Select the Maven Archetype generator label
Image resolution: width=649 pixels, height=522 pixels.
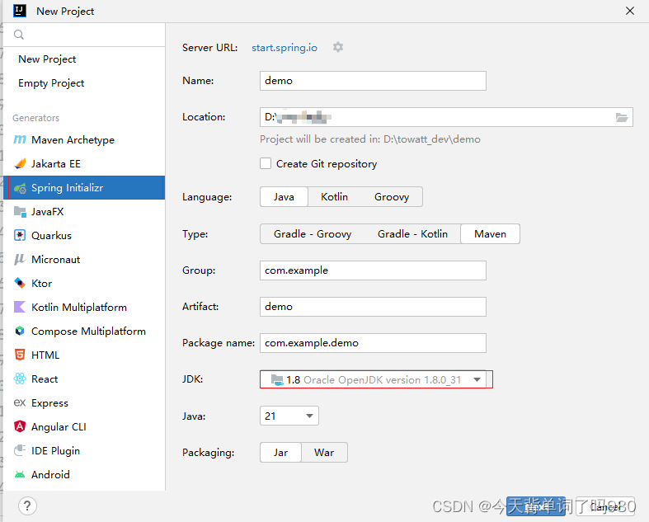tap(73, 140)
